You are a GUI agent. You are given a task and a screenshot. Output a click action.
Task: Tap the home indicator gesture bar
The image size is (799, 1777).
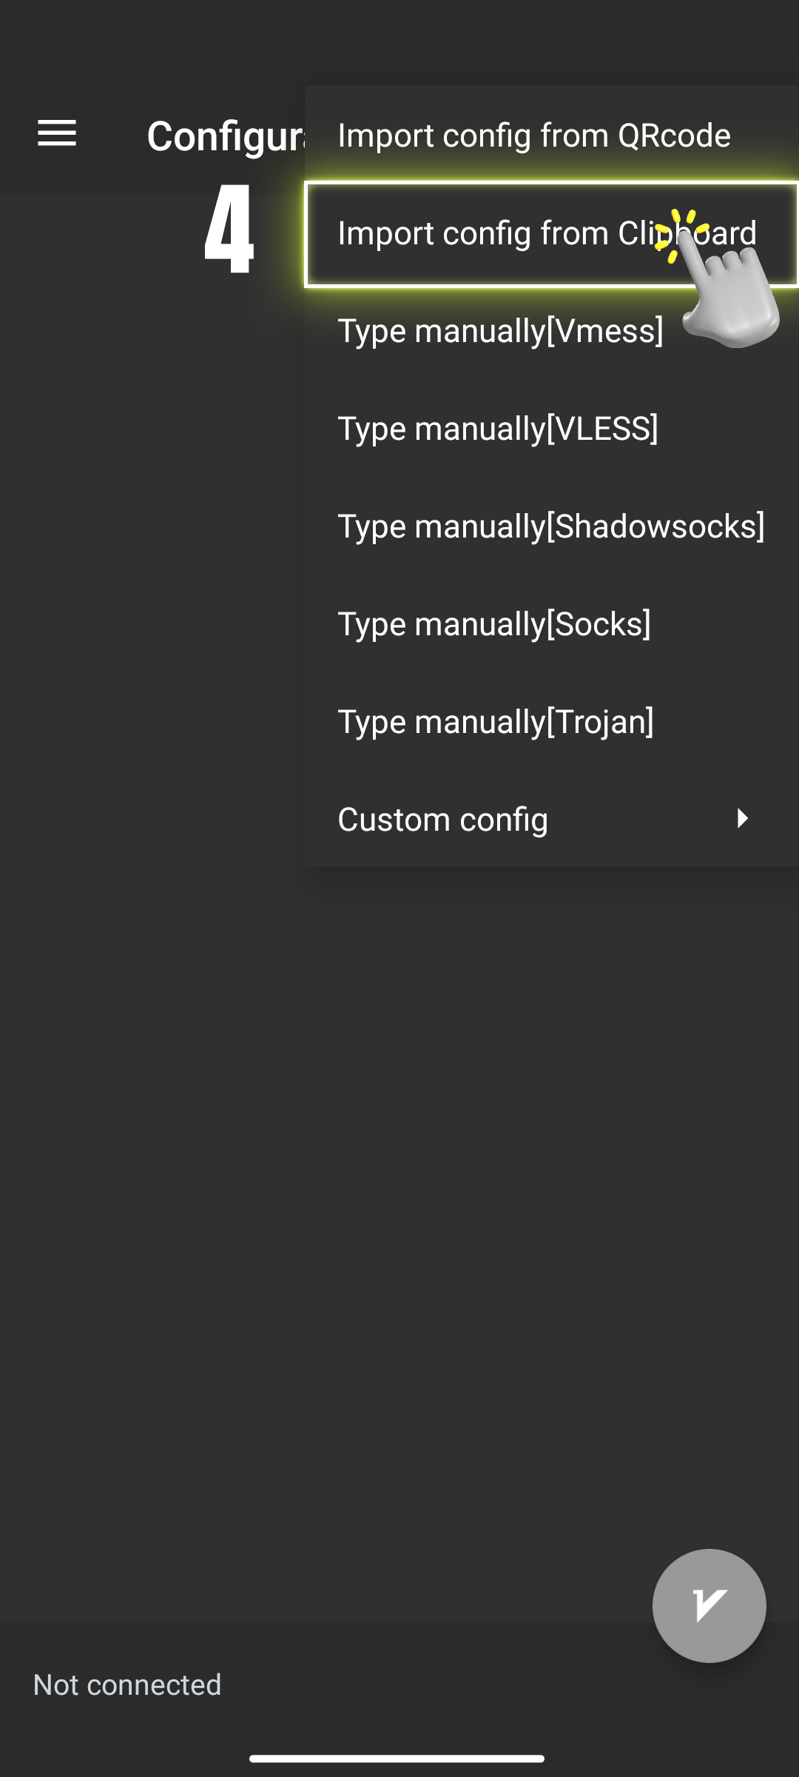[x=397, y=1758]
